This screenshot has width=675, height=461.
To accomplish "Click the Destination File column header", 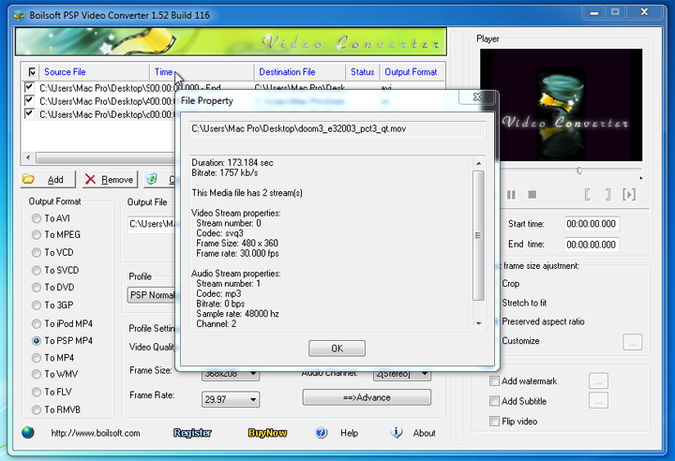I will (x=300, y=72).
